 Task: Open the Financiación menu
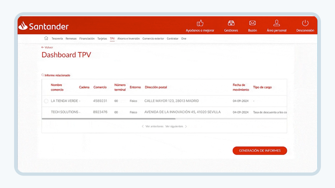tap(87, 39)
